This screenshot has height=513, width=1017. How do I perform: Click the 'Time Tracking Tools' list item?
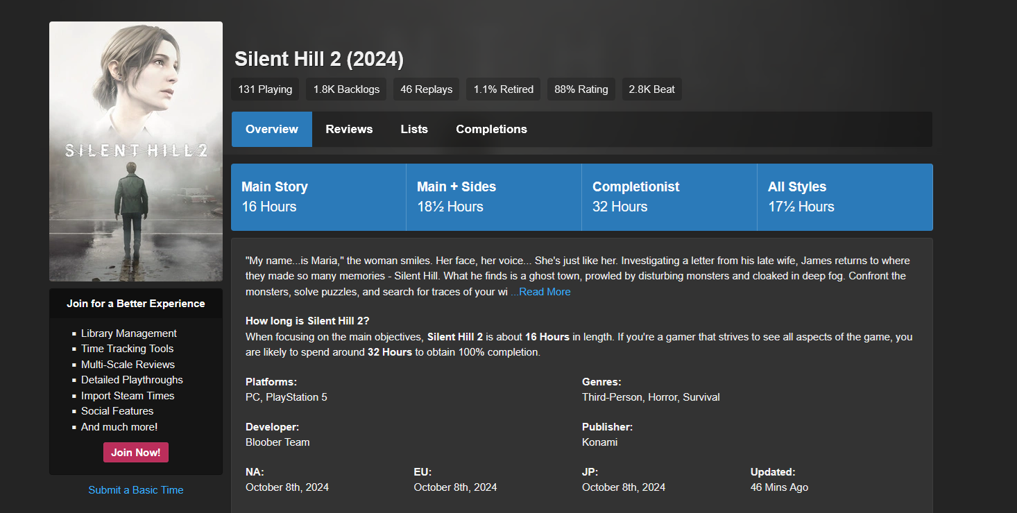pos(128,349)
